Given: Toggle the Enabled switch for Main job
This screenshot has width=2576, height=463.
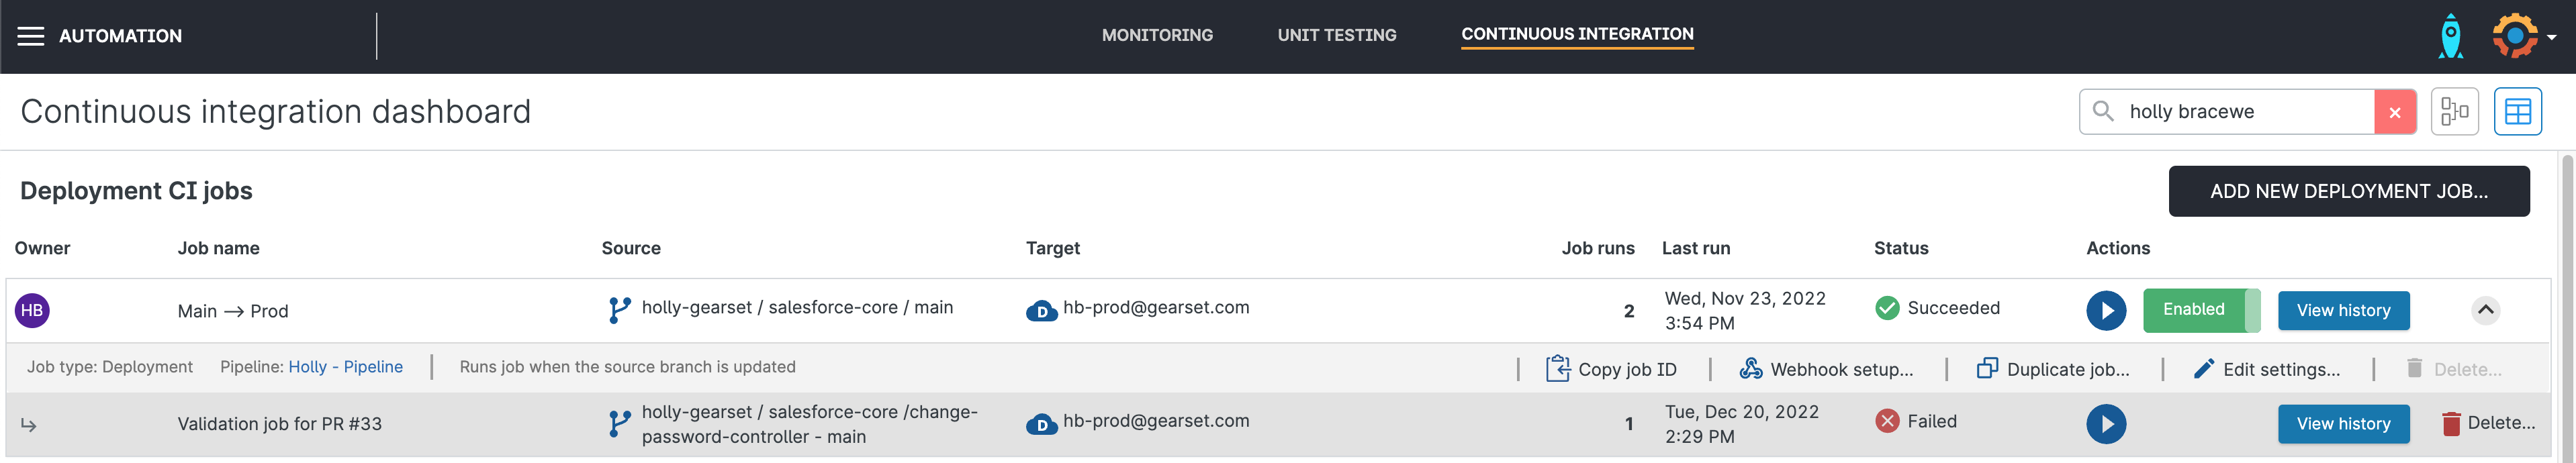Looking at the screenshot, I should click(x=2201, y=311).
